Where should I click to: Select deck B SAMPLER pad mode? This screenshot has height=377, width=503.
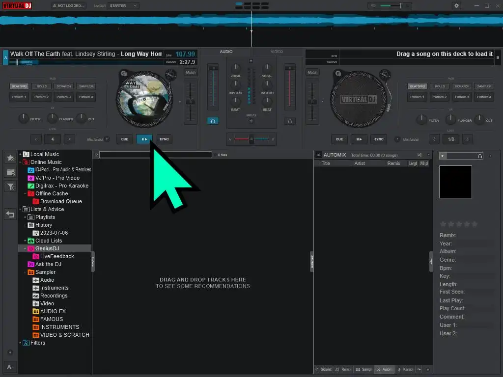tap(484, 86)
